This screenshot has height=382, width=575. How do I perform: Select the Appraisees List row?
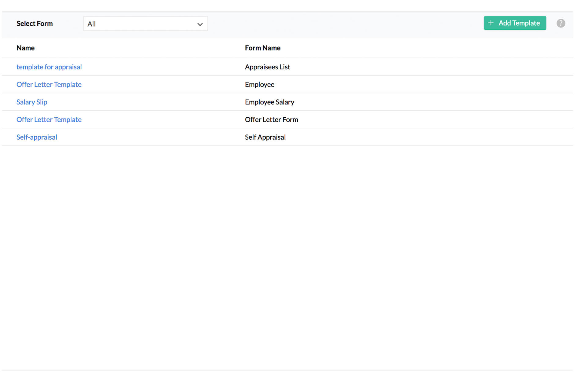click(x=267, y=67)
